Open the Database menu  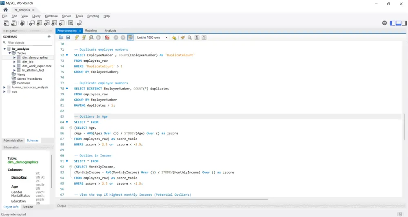(51, 16)
